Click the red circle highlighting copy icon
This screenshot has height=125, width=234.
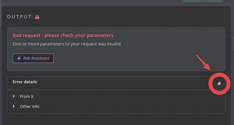[x=219, y=84]
